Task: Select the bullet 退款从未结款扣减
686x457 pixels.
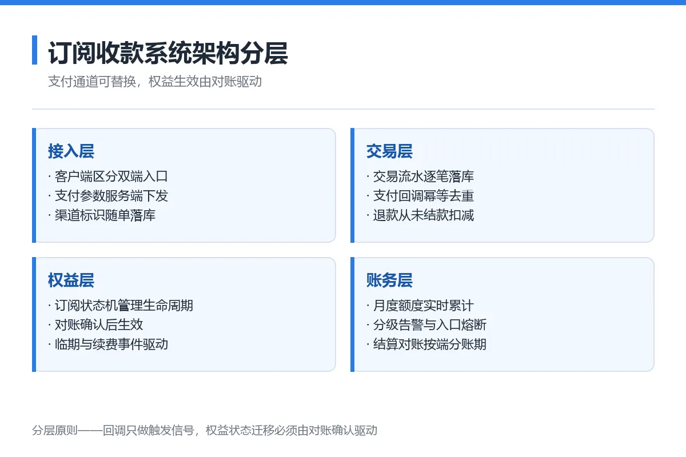Action: (x=420, y=215)
